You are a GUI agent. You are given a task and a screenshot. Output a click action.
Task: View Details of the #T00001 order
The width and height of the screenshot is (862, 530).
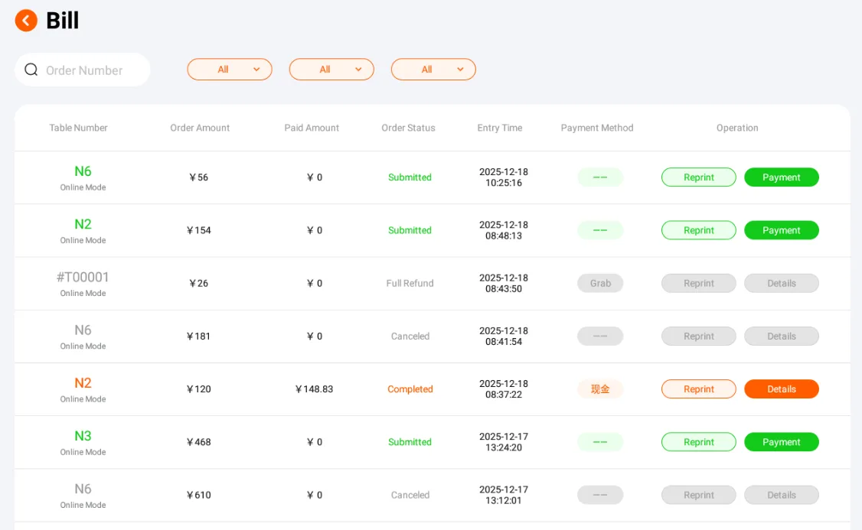point(781,284)
